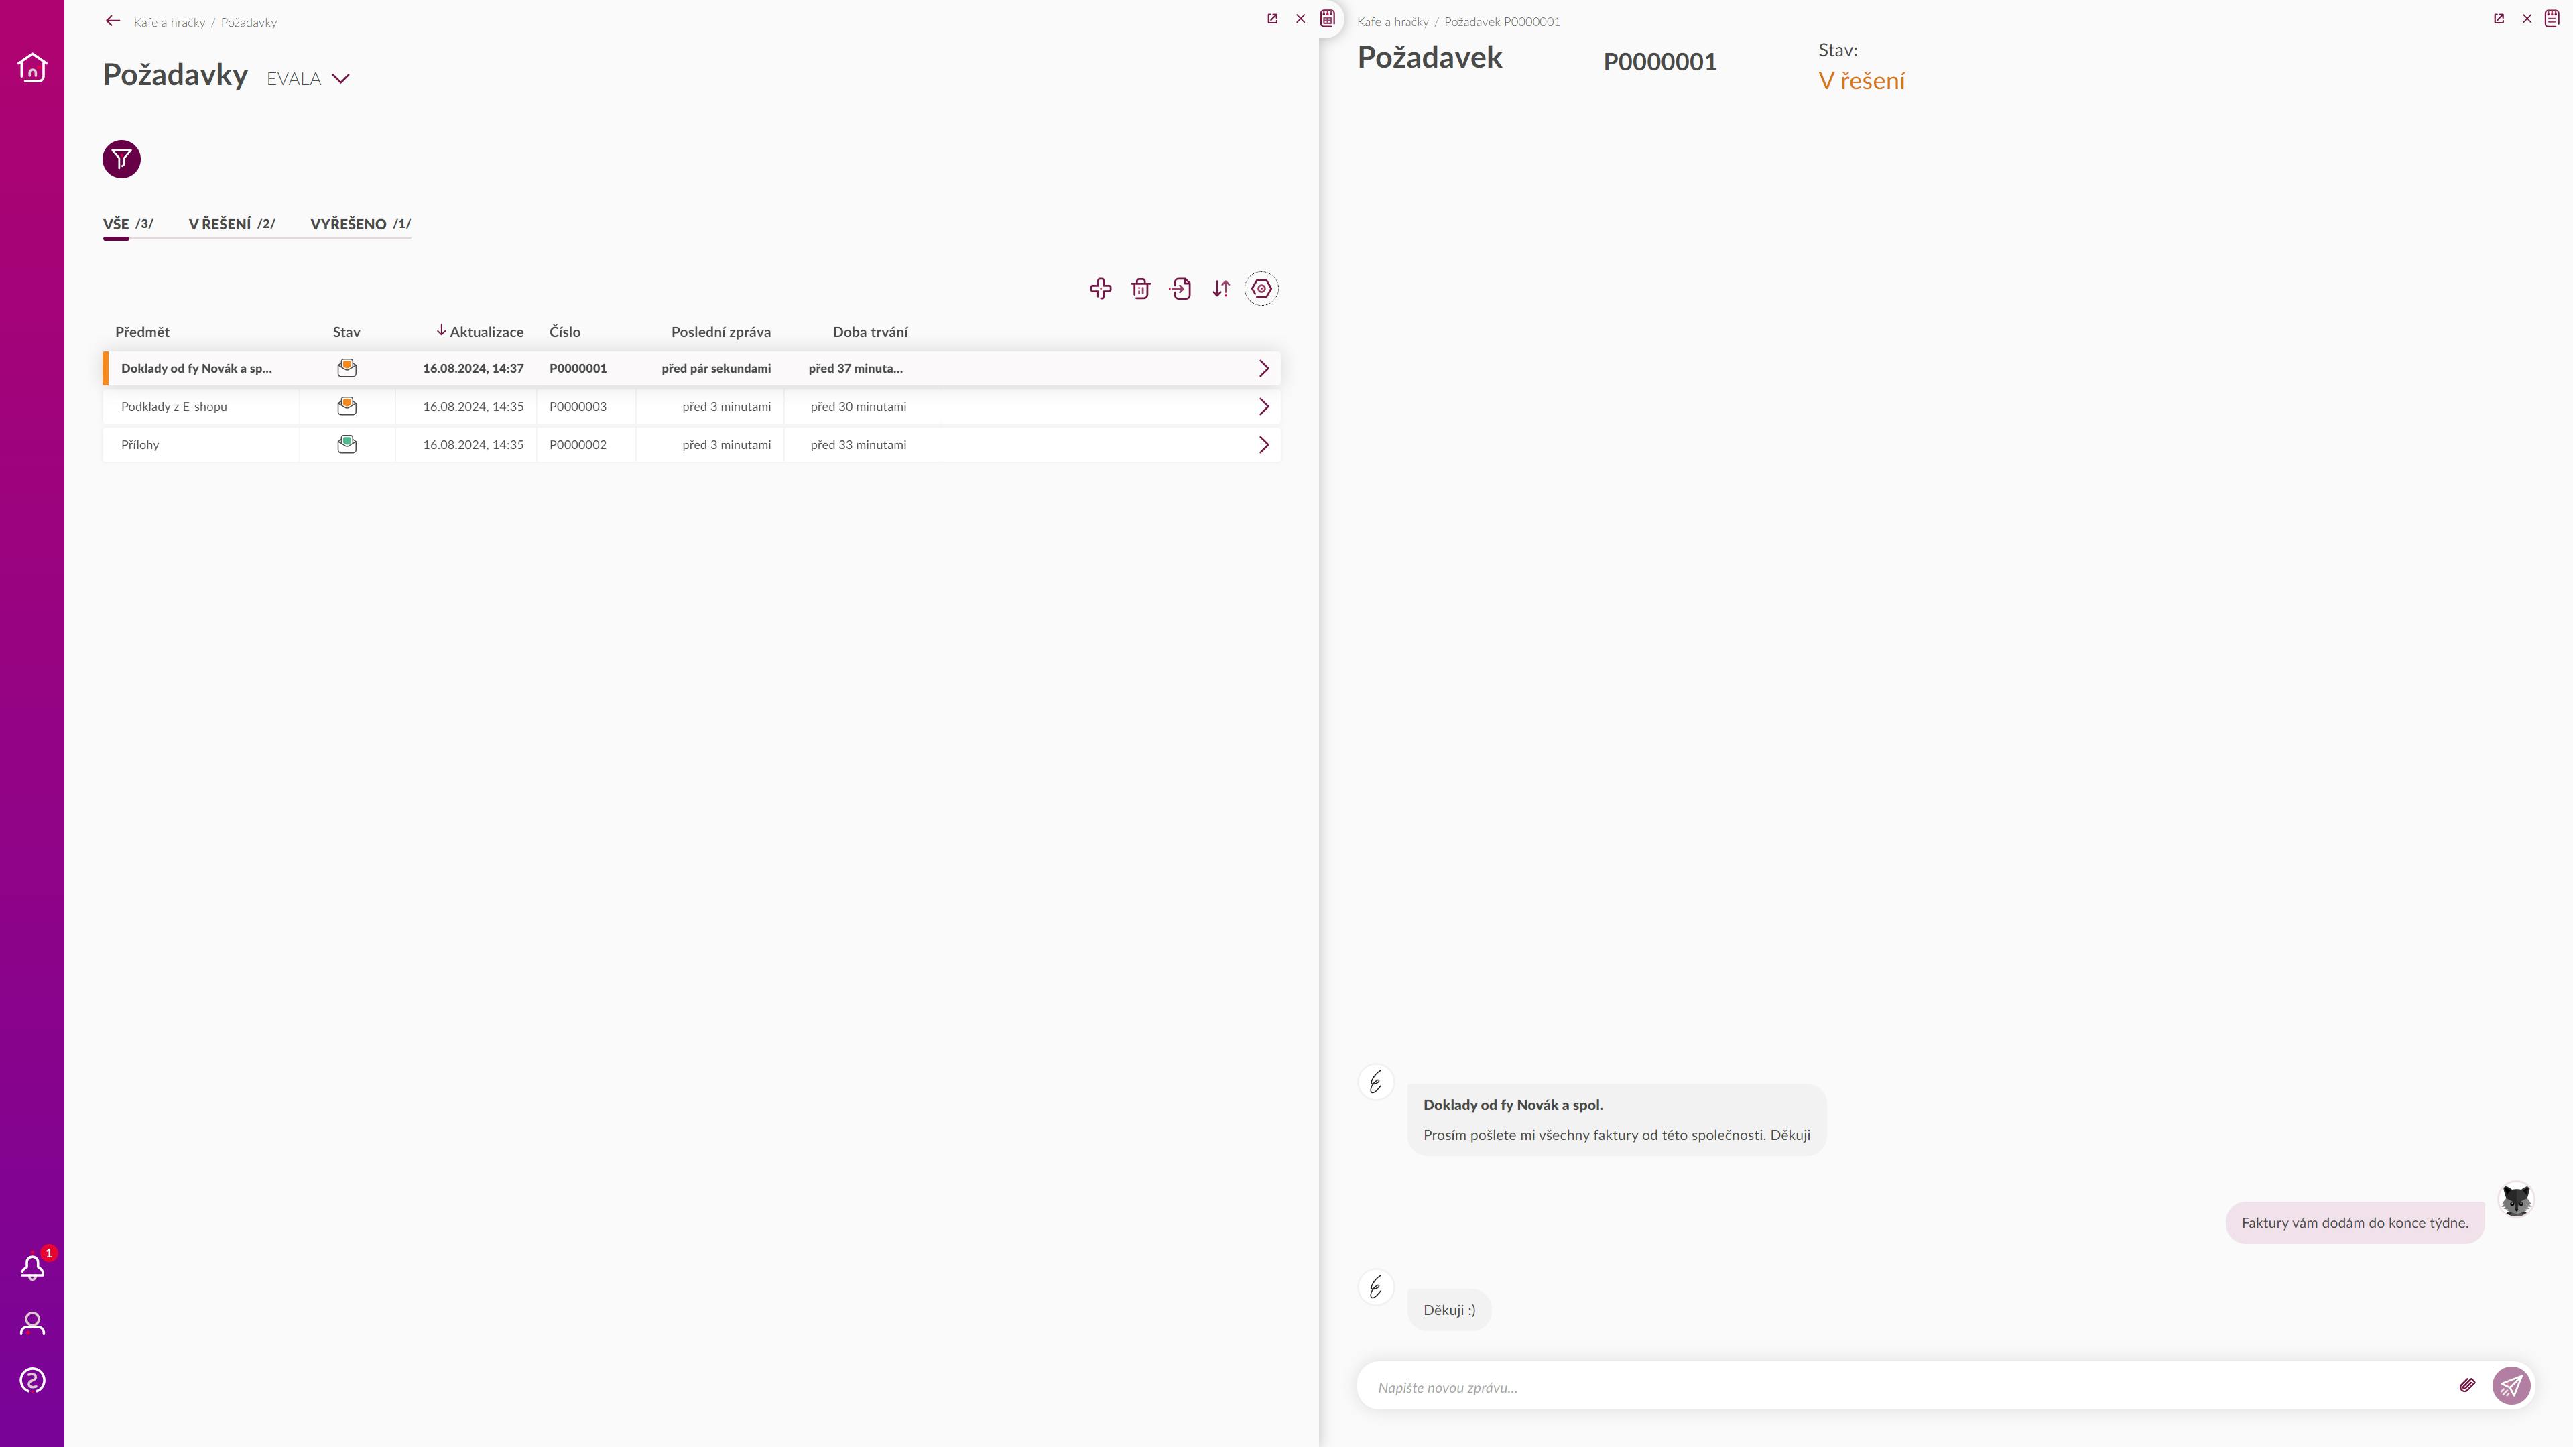The height and width of the screenshot is (1447, 2573).
Task: Click the sort arrows icon
Action: click(1220, 289)
